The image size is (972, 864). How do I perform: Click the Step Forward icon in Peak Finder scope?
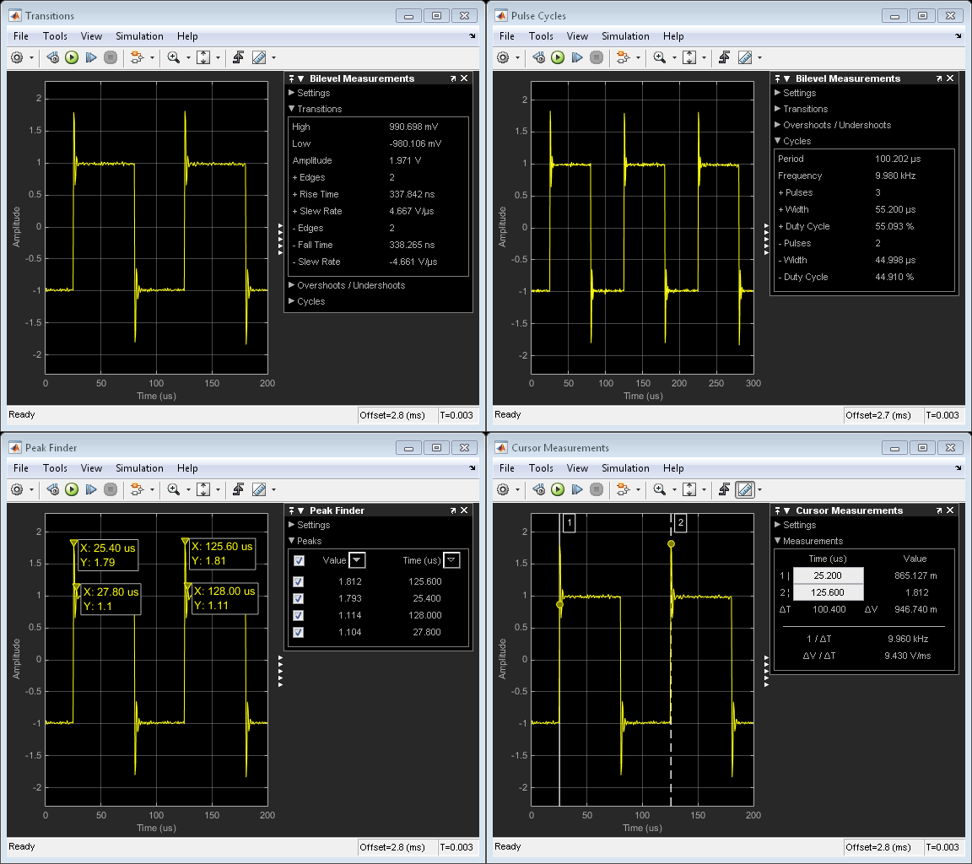[x=92, y=489]
